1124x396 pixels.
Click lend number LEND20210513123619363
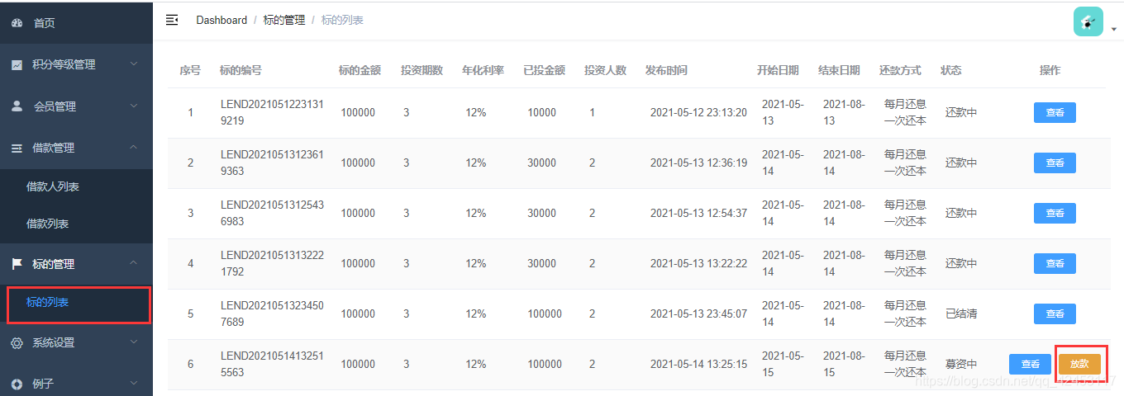click(x=272, y=163)
